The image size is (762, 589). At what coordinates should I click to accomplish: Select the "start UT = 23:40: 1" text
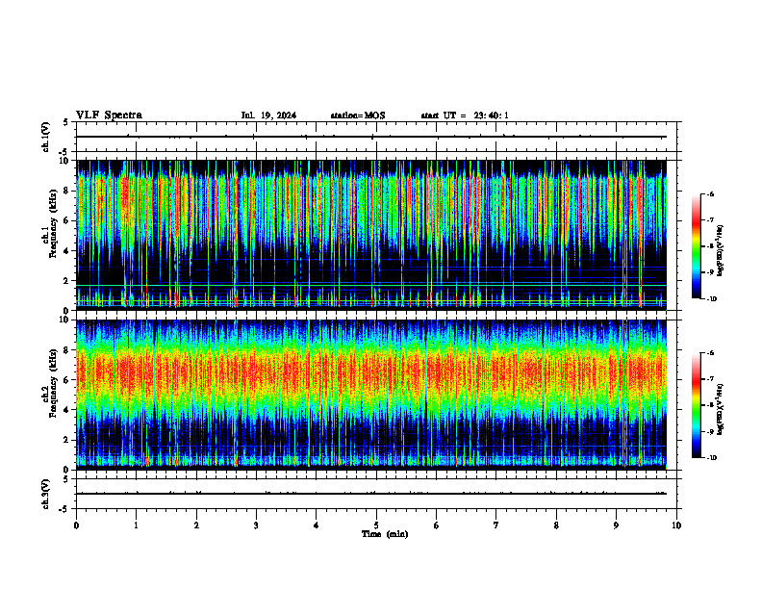tap(465, 115)
